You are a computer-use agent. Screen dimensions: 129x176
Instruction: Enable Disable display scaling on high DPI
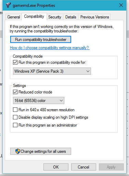coord(15,117)
